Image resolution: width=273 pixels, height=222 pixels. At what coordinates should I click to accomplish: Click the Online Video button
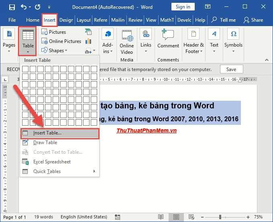click(127, 42)
